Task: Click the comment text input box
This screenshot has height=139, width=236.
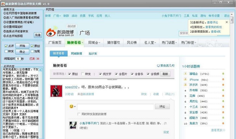Action: (x=115, y=107)
